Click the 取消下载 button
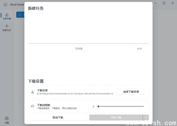Viewport: 177px width, 126px height. 58,117
